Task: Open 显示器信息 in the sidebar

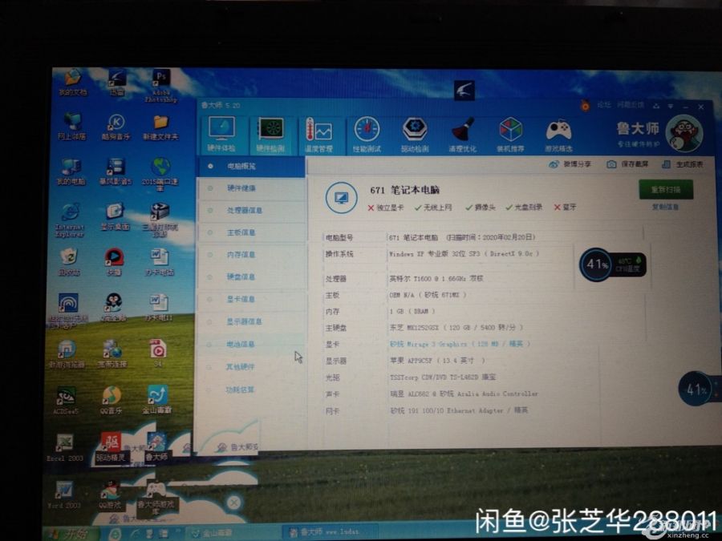Action: click(x=251, y=321)
